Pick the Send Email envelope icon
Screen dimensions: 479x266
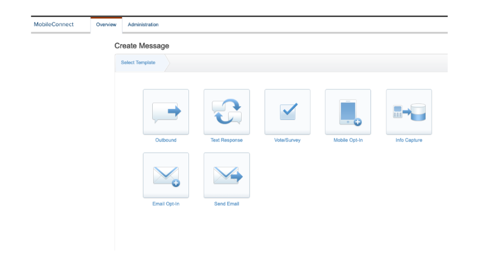click(x=227, y=176)
